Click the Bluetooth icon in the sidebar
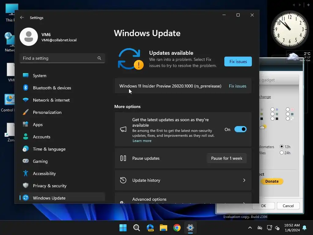The height and width of the screenshot is (235, 313). 26,88
